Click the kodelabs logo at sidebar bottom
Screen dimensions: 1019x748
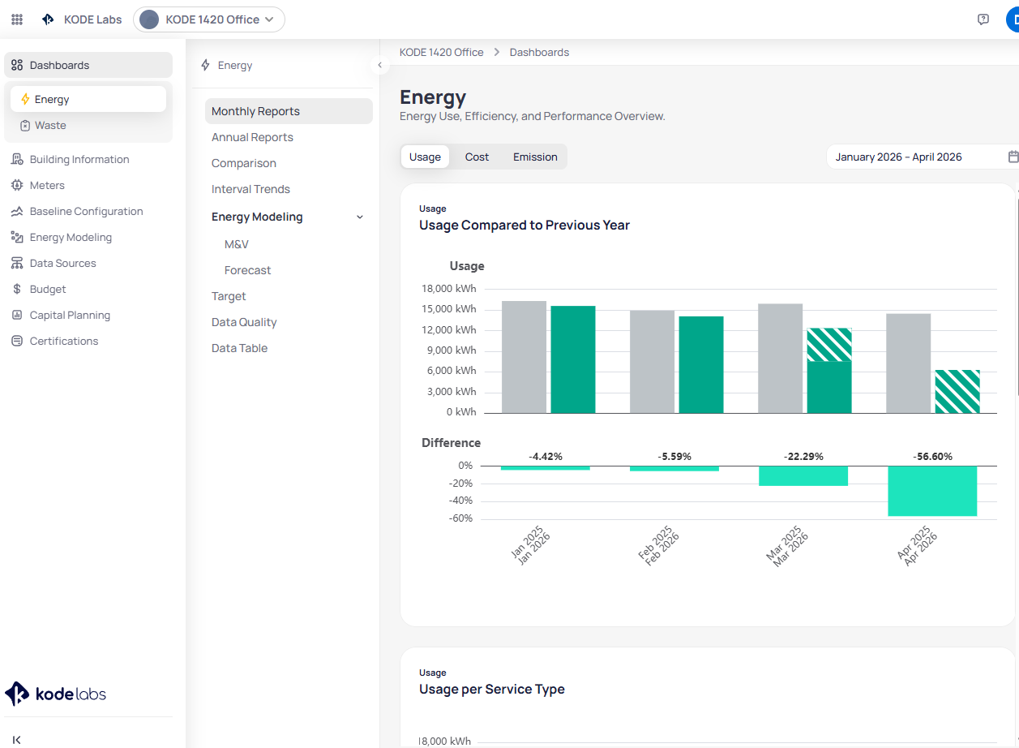pos(55,694)
